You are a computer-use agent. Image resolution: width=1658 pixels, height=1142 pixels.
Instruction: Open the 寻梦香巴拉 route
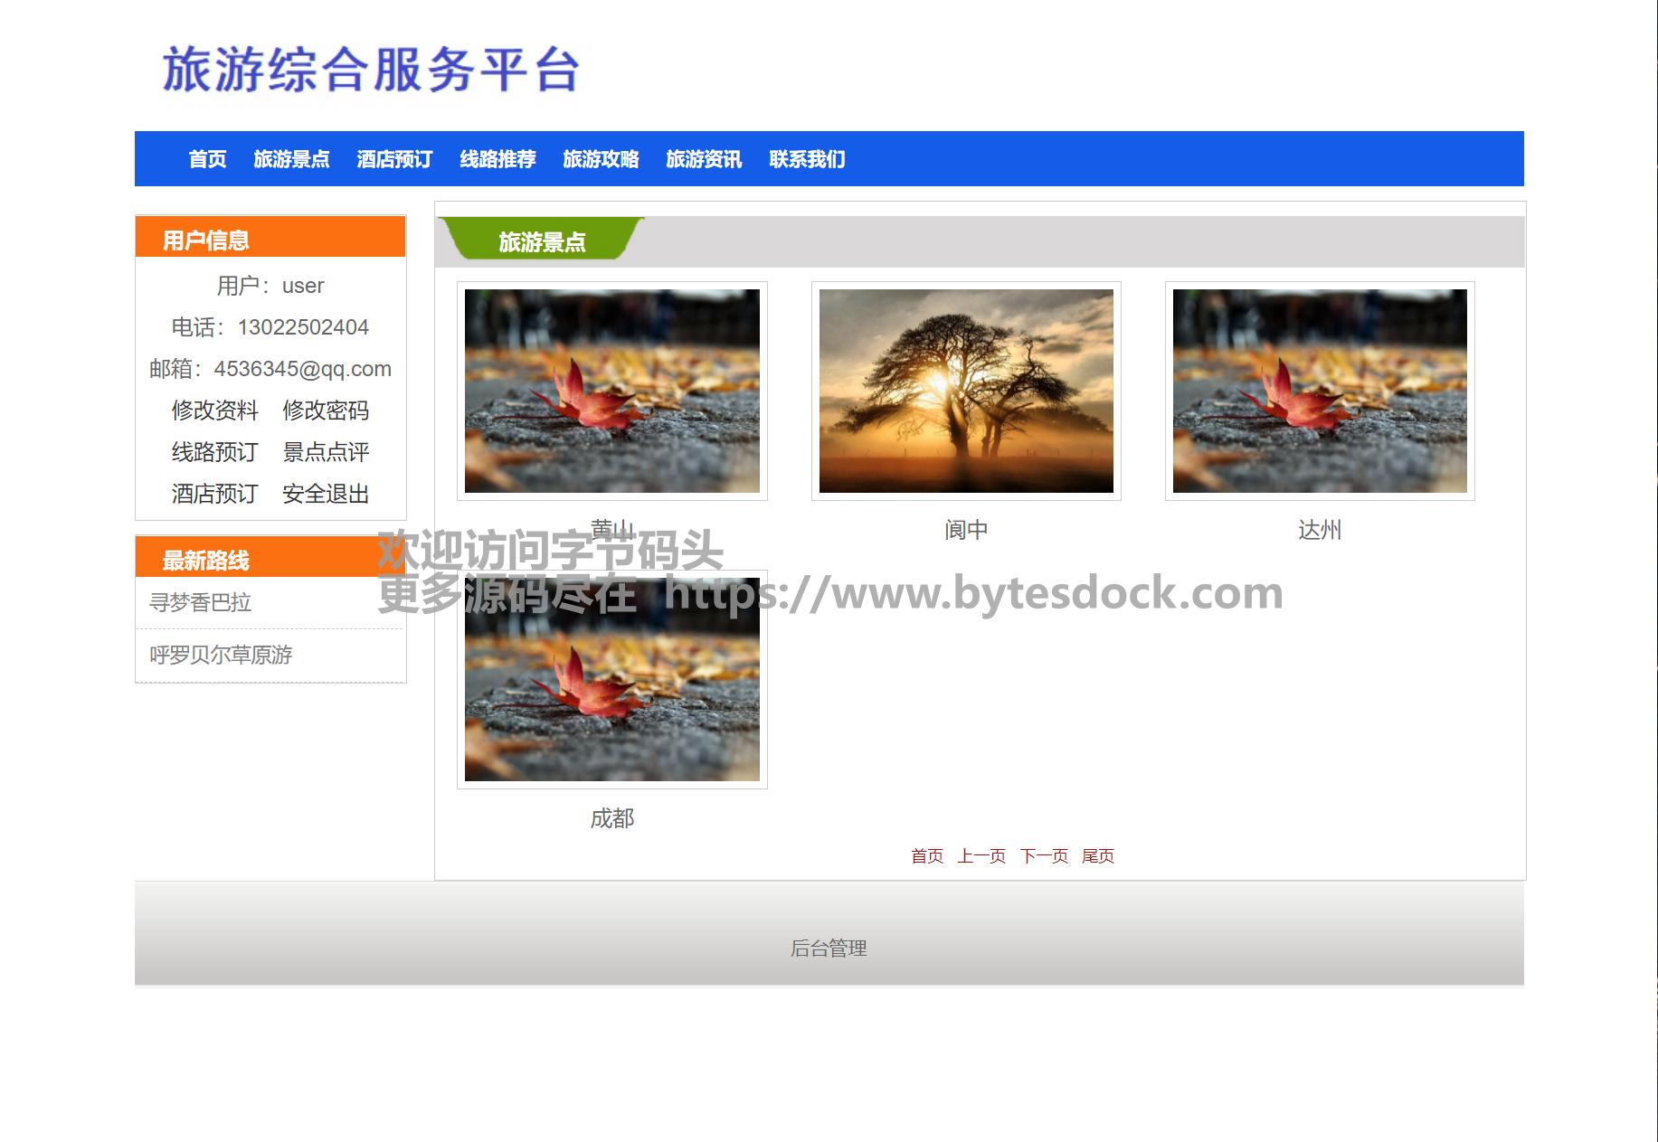pyautogui.click(x=200, y=602)
